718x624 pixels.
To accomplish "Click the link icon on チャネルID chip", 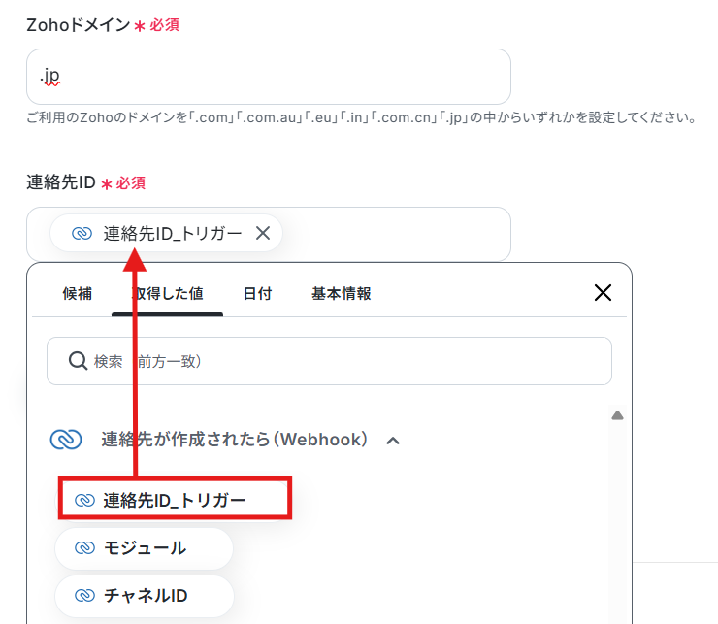I will tap(84, 596).
